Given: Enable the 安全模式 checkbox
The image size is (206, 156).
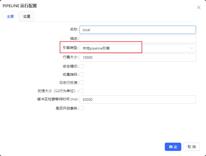Looking at the screenshot, I should (82, 66).
